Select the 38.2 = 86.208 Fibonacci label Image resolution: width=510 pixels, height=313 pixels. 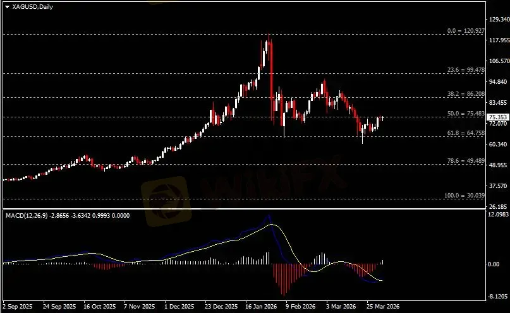[x=466, y=94]
